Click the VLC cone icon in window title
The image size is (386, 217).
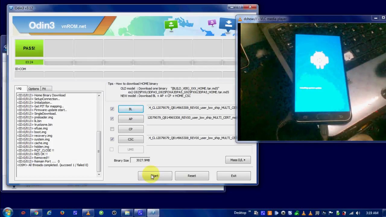[240, 19]
